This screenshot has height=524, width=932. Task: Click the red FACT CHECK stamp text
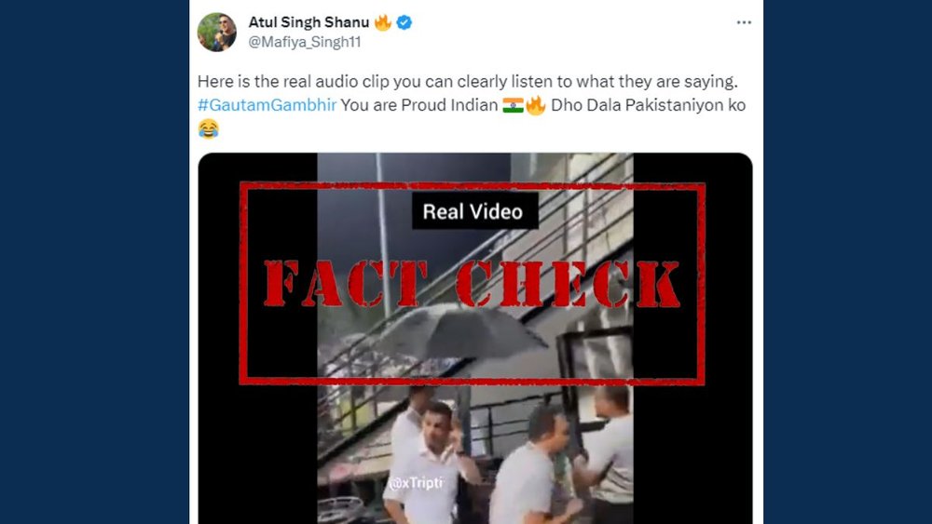tap(472, 284)
